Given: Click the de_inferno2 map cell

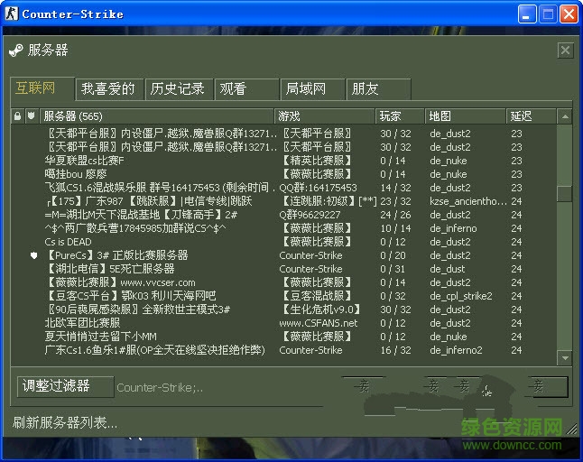Looking at the screenshot, I should pyautogui.click(x=457, y=350).
